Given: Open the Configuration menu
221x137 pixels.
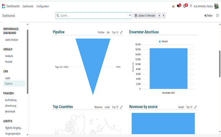Looking at the screenshot, I should [x=43, y=6].
